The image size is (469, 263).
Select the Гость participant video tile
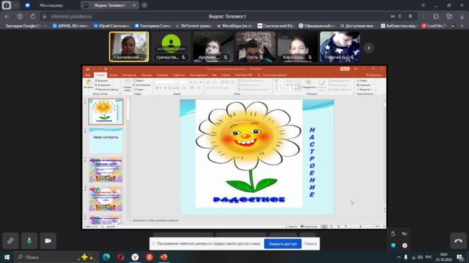click(x=255, y=47)
